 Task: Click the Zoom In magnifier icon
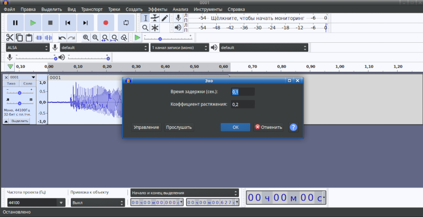[x=86, y=37]
